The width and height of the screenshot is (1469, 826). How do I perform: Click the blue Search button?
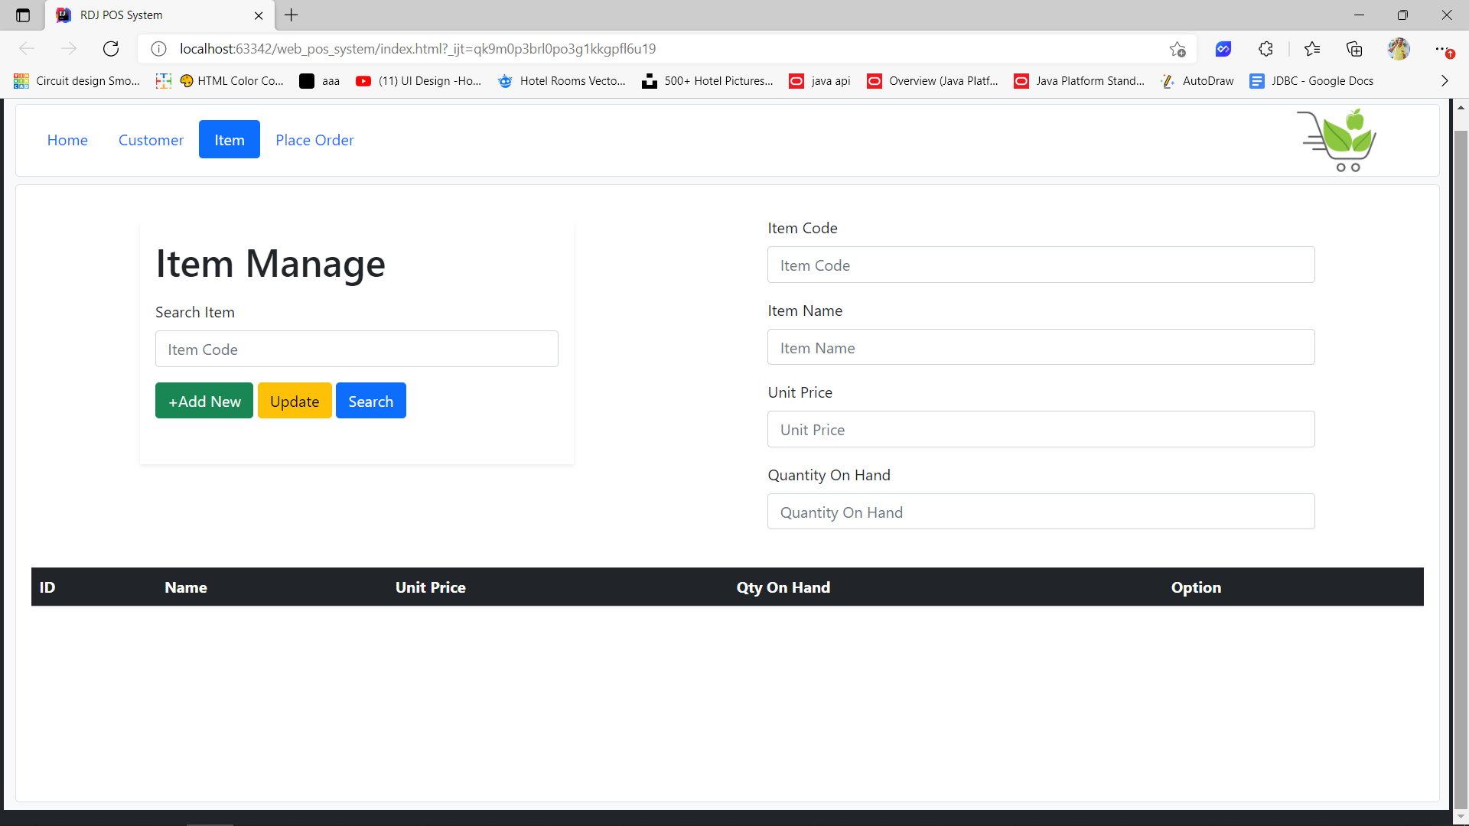[x=370, y=400]
